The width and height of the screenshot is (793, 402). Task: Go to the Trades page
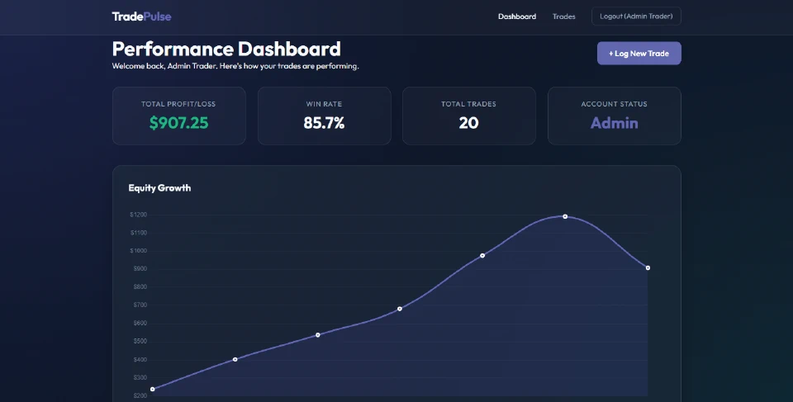click(x=563, y=17)
